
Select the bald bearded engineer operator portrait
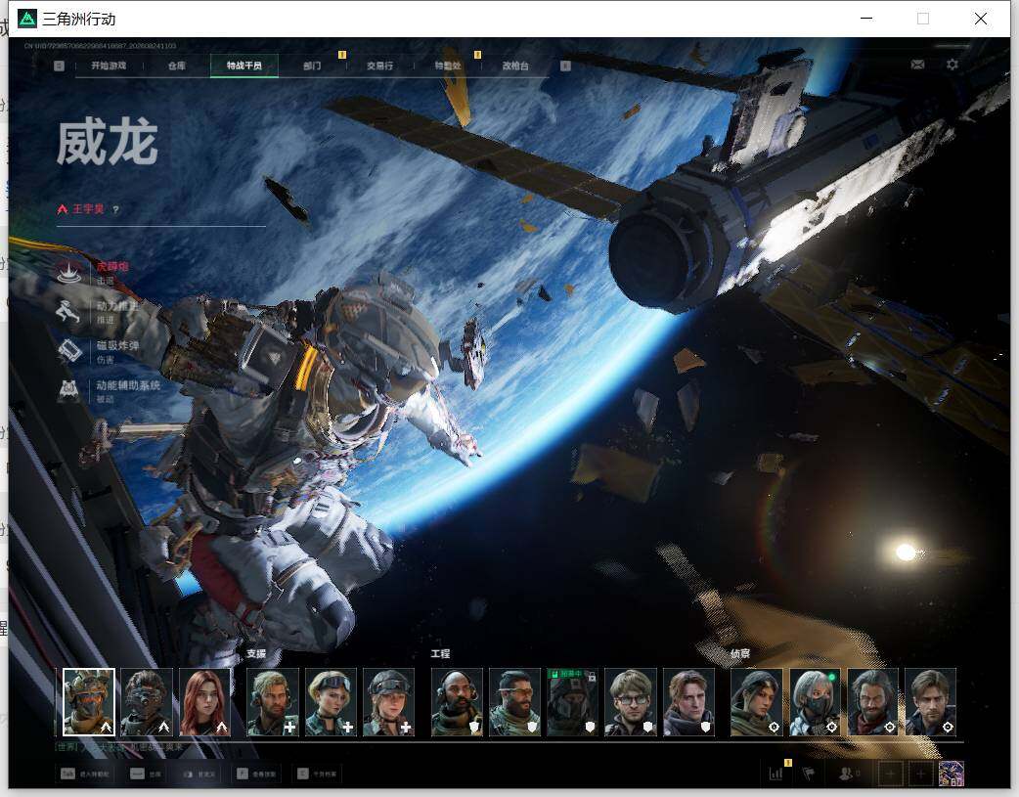point(457,702)
